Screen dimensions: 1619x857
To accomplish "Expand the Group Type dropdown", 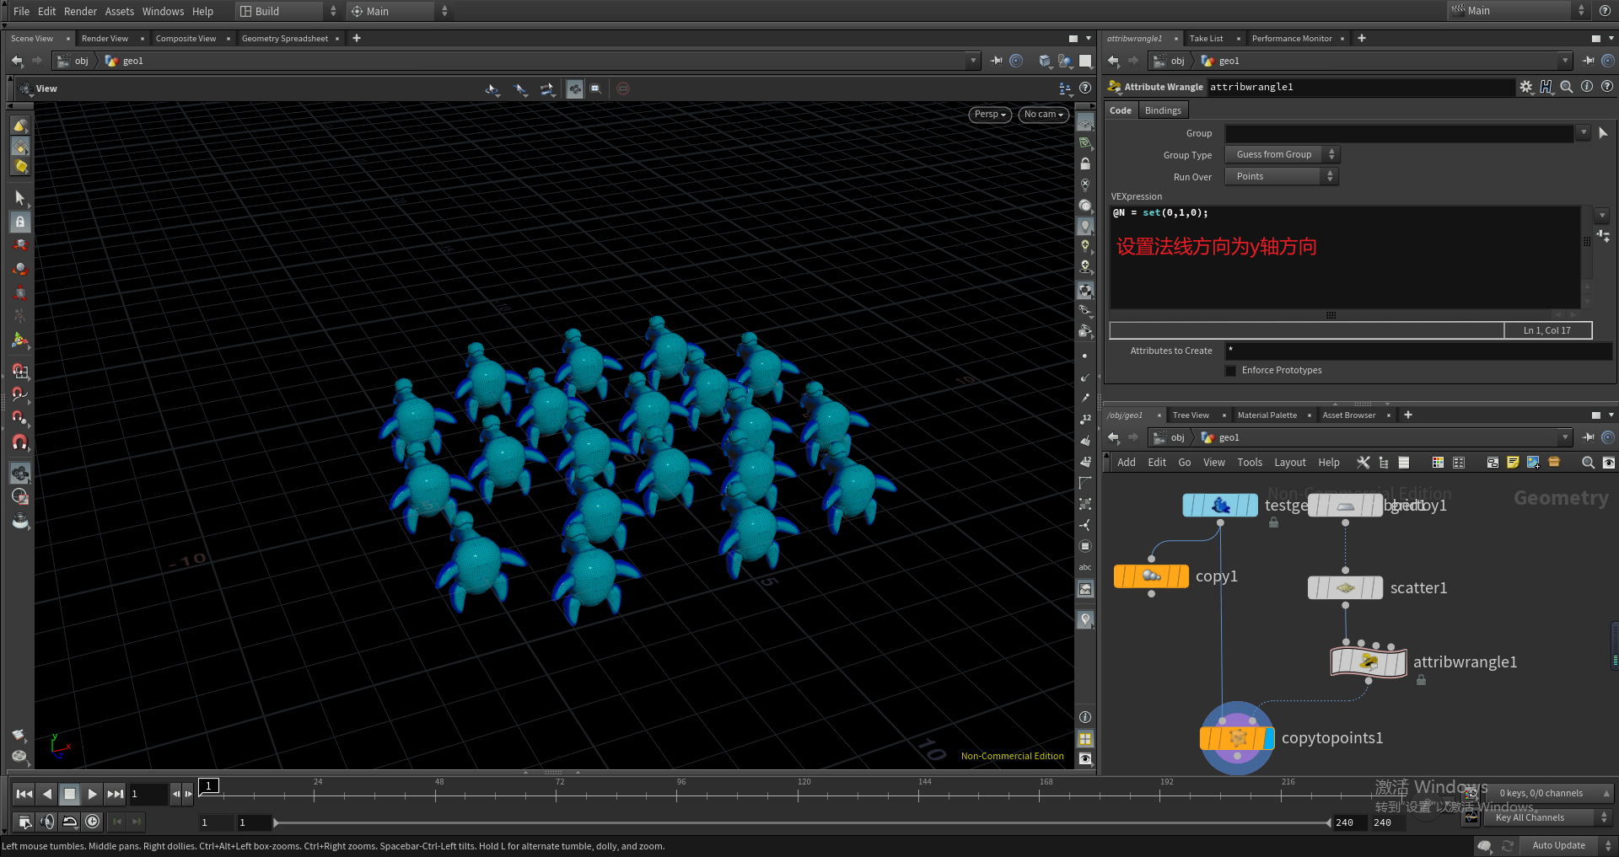I will tap(1282, 155).
